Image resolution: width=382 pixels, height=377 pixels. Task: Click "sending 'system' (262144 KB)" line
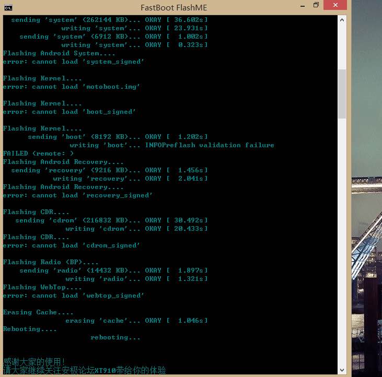point(109,20)
